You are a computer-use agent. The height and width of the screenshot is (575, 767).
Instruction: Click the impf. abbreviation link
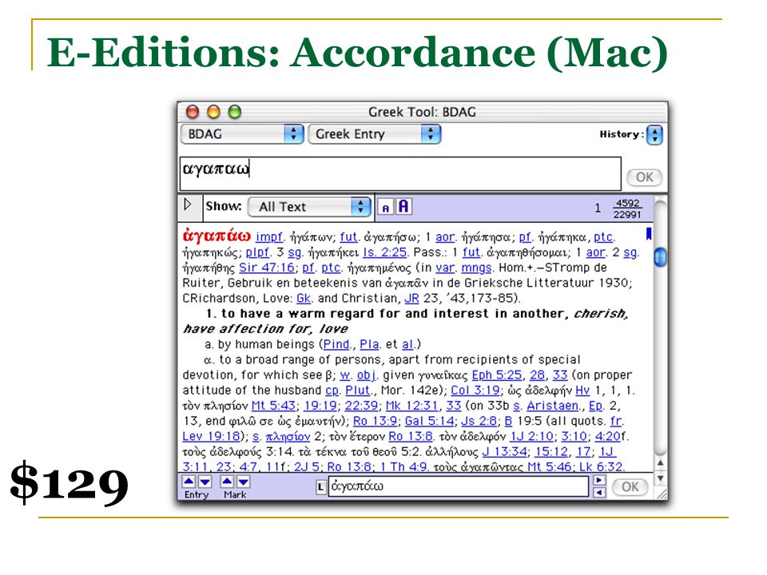[269, 237]
